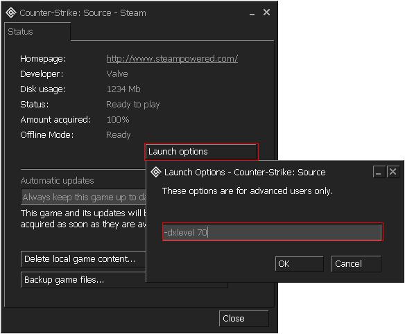Click the '1234 Mb' disk usage value

[123, 89]
